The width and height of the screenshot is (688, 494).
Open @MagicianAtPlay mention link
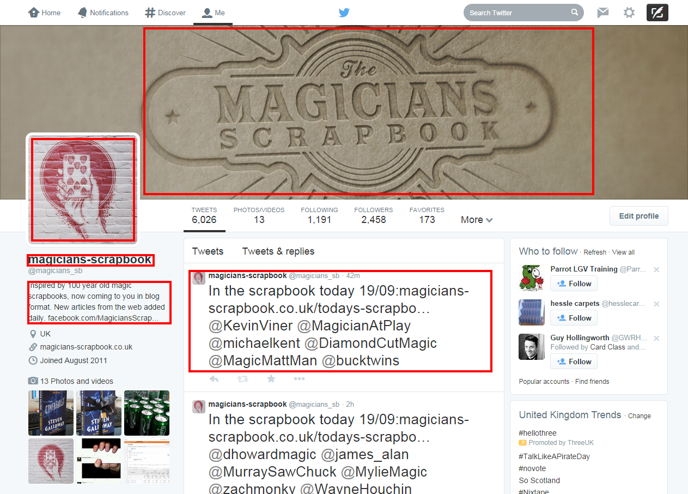[x=354, y=326]
